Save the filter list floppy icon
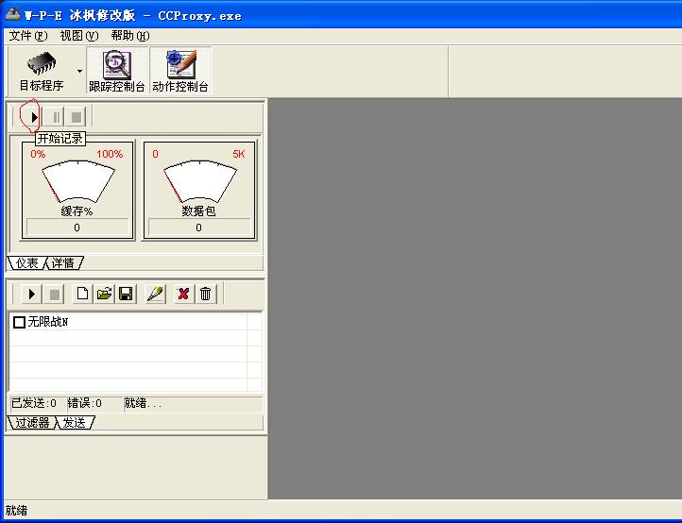Image resolution: width=682 pixels, height=523 pixels. 127,295
